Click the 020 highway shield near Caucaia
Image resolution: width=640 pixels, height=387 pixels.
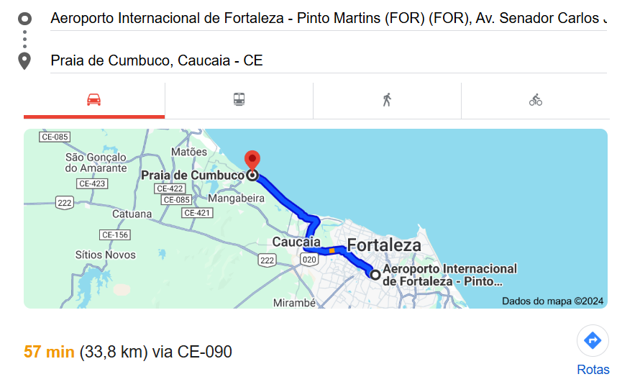coord(309,260)
